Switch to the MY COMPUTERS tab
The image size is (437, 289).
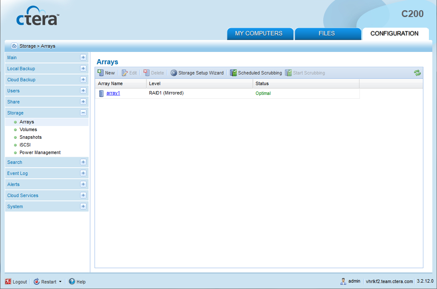pos(260,34)
